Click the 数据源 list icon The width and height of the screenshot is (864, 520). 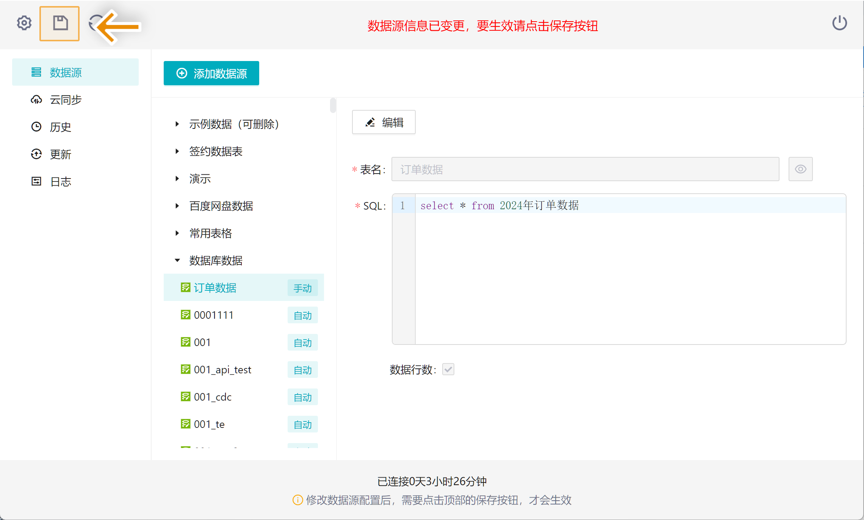[36, 72]
